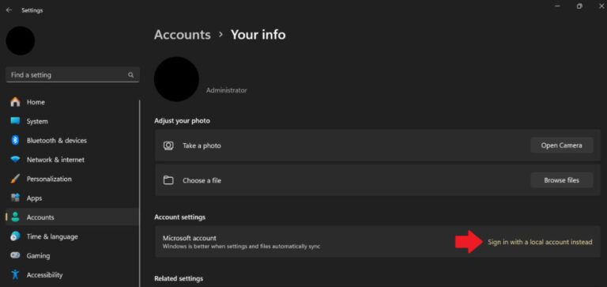The image size is (607, 287).
Task: Click the Open Camera button
Action: (x=561, y=145)
